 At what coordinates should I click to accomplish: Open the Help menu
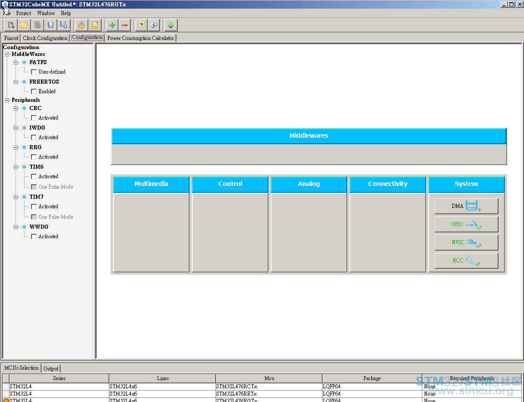coord(66,13)
